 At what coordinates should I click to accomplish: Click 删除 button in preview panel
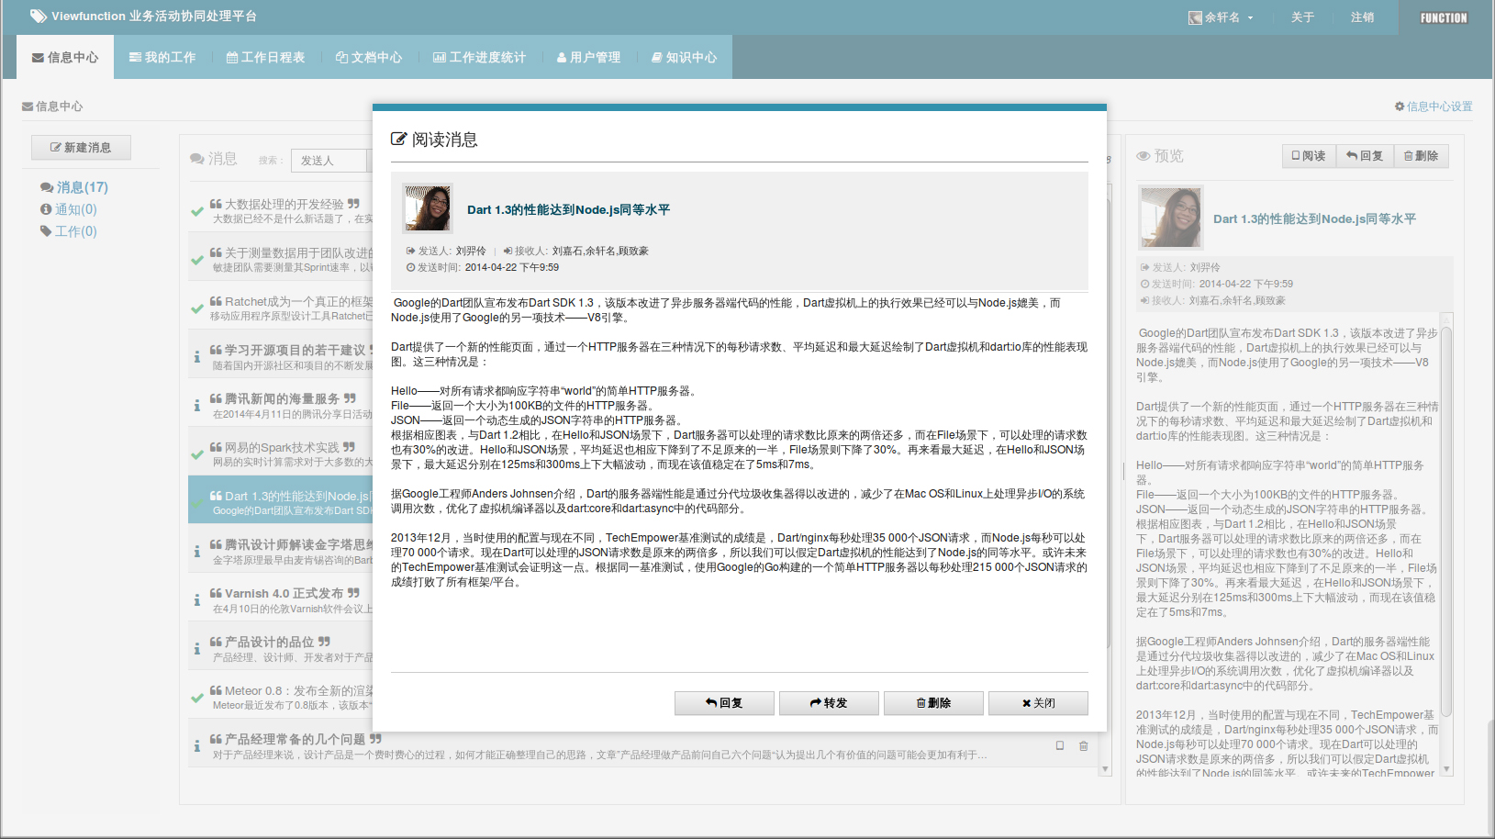pyautogui.click(x=1422, y=156)
